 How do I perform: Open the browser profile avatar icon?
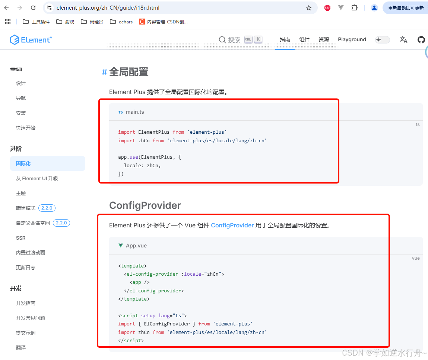[374, 8]
